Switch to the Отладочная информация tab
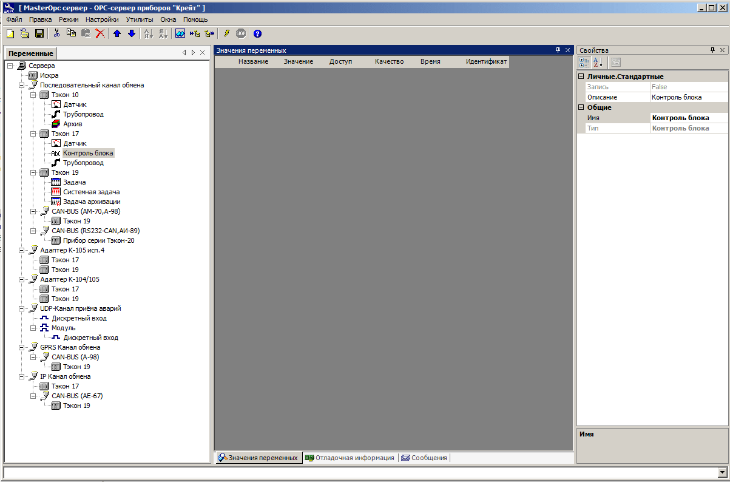730x482 pixels. (350, 458)
